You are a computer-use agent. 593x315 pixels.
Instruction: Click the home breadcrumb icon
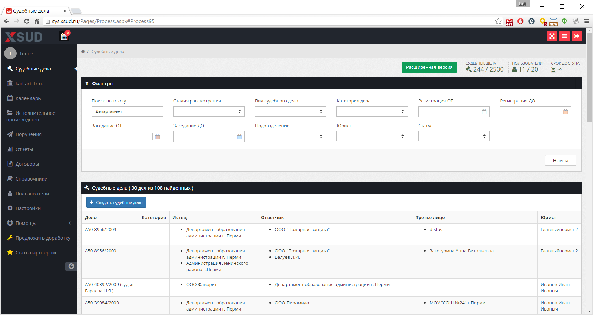(x=83, y=52)
